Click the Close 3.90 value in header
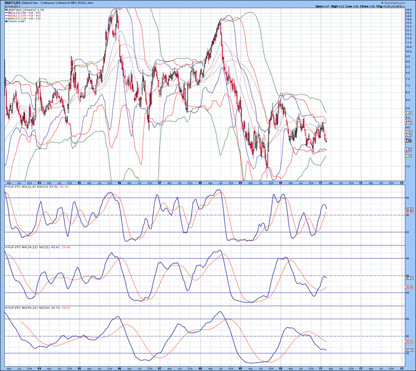The image size is (416, 371). tap(368, 6)
